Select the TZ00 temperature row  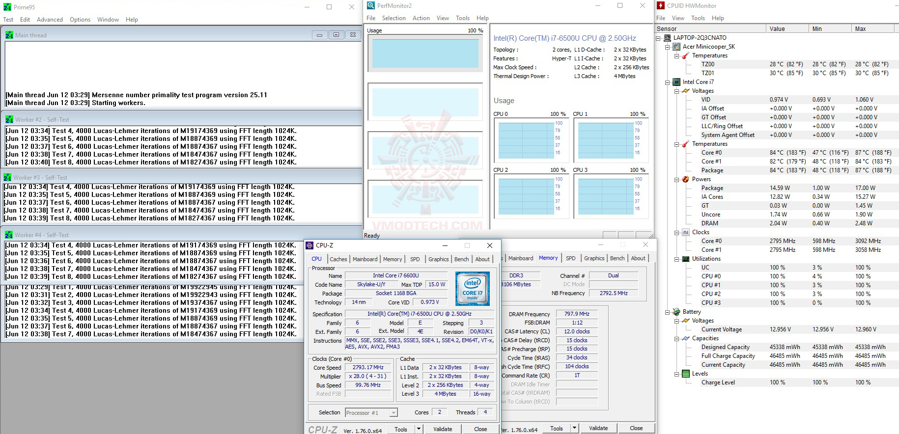[798, 64]
